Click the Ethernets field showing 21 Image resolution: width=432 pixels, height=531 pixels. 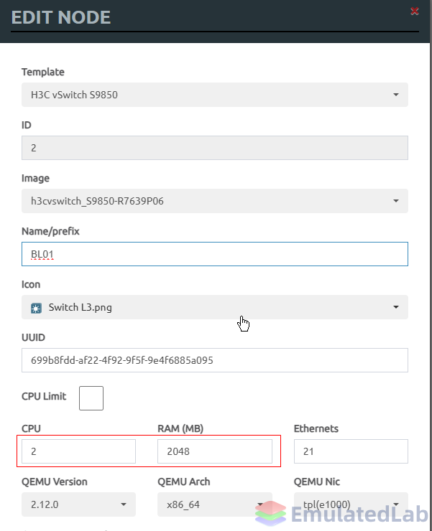(351, 451)
